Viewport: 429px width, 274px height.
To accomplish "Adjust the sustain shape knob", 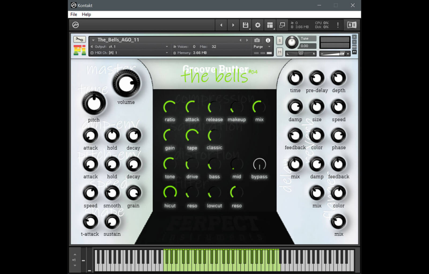I will pyautogui.click(x=112, y=222).
